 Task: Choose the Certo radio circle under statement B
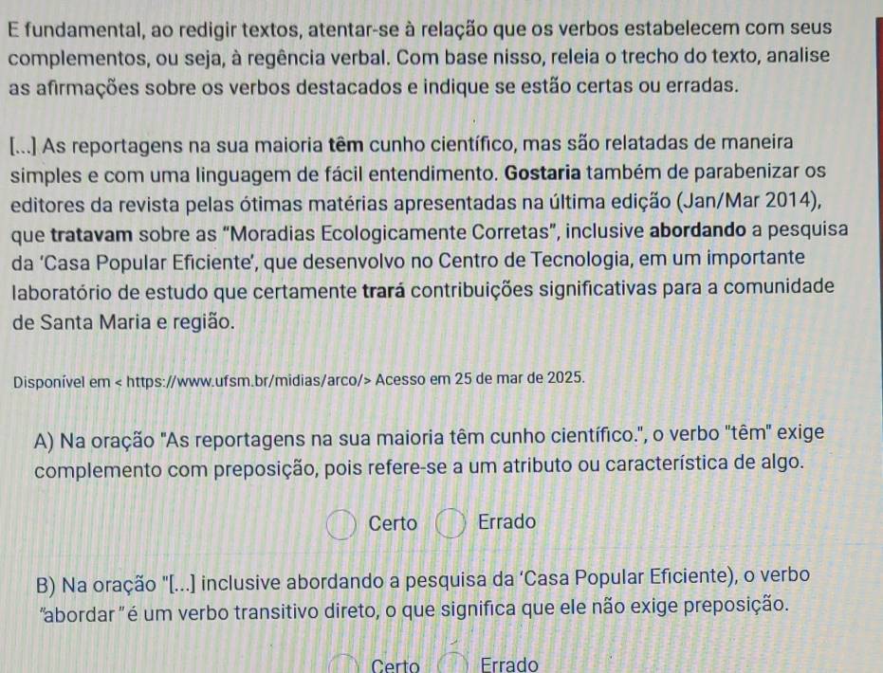[x=343, y=664]
